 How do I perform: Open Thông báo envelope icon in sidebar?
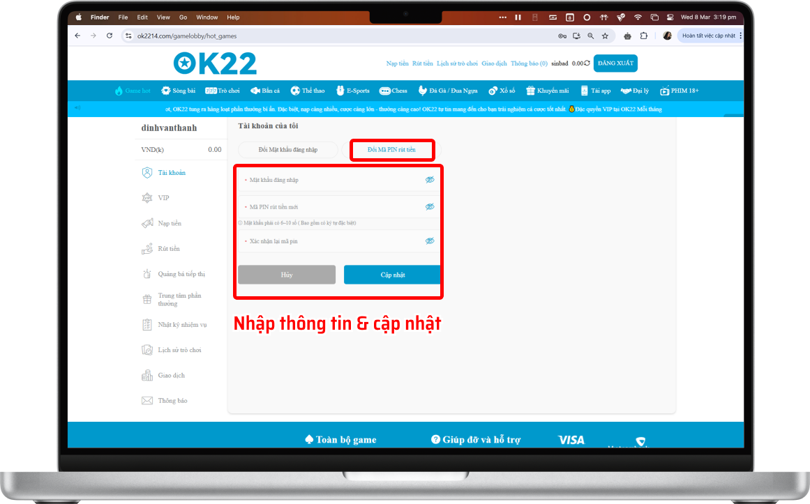(x=147, y=401)
